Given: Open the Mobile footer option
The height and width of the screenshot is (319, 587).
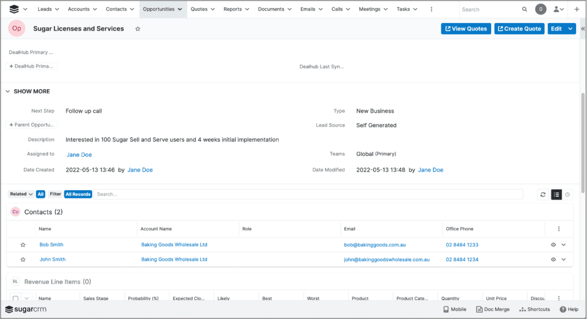Looking at the screenshot, I should 455,309.
